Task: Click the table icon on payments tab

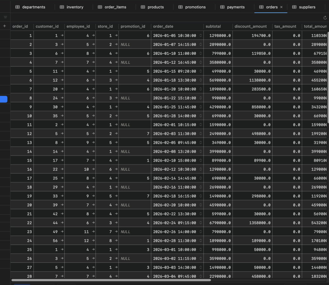Action: pyautogui.click(x=222, y=7)
